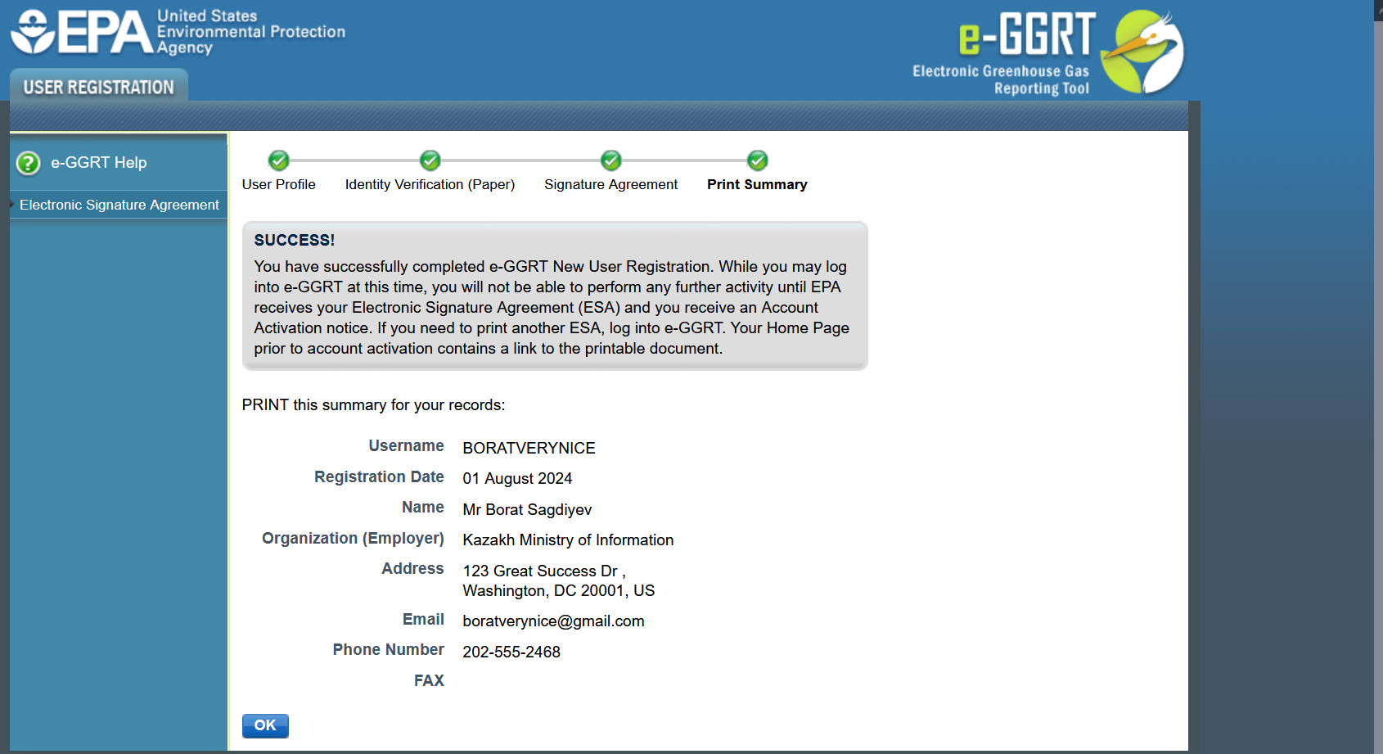Select the User Profile step label
The width and height of the screenshot is (1383, 754).
point(278,184)
